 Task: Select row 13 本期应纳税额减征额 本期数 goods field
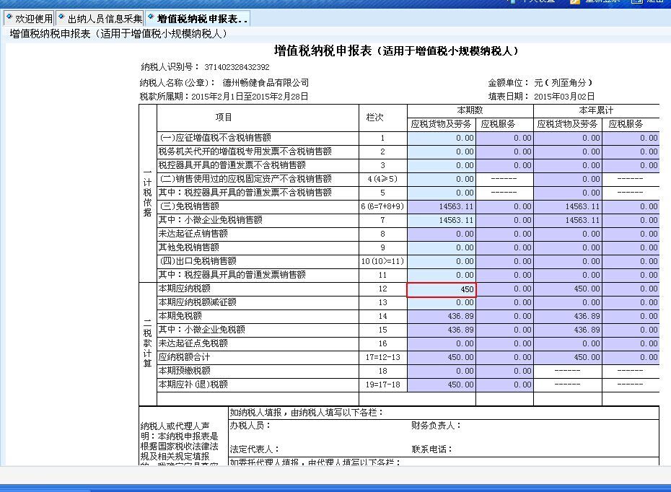[x=441, y=302]
